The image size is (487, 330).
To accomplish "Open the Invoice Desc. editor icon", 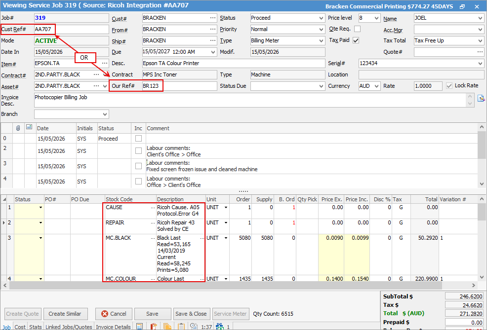I will pyautogui.click(x=481, y=98).
